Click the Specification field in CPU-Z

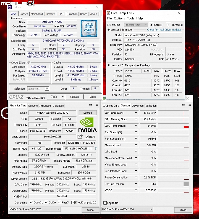click(x=63, y=40)
